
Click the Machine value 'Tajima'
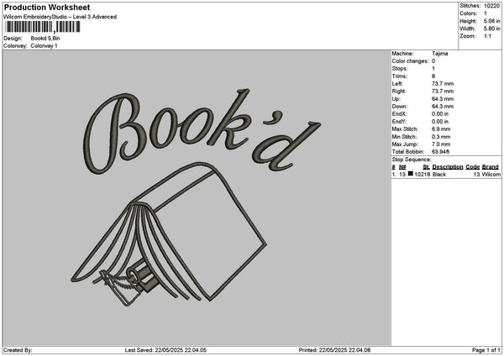(x=439, y=54)
